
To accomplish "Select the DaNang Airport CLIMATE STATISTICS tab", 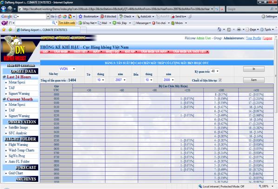I will click(48, 30).
